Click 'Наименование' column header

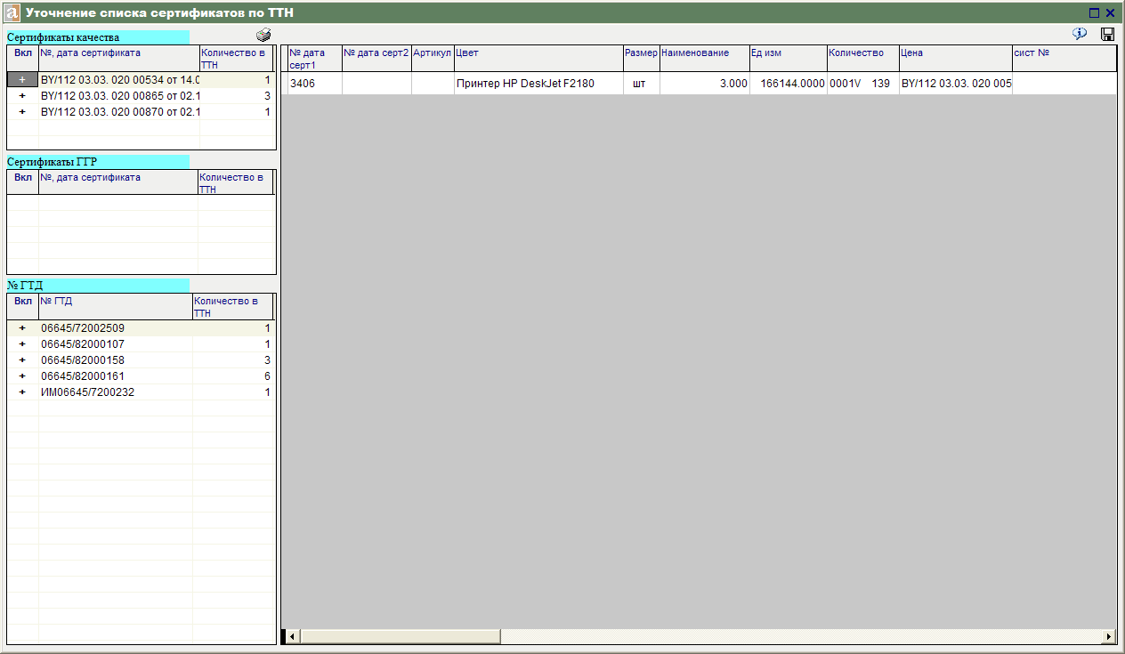704,58
